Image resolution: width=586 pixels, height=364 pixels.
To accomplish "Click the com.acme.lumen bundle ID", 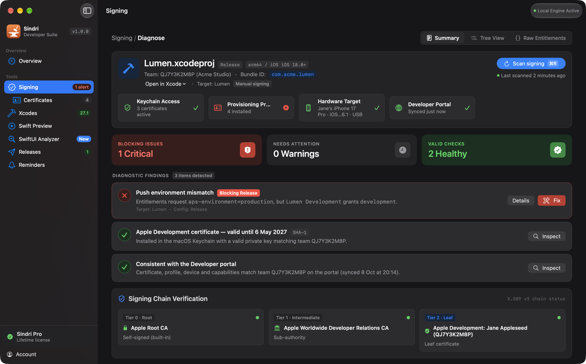I will pos(293,74).
